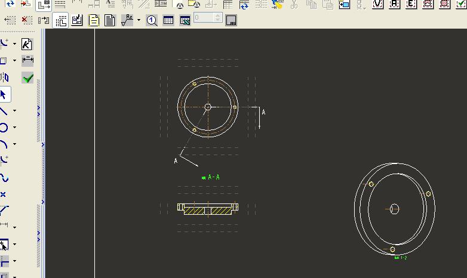Viewport: 467px width, 278px height.
Task: Click the blue window insert icon
Action: (345, 4)
